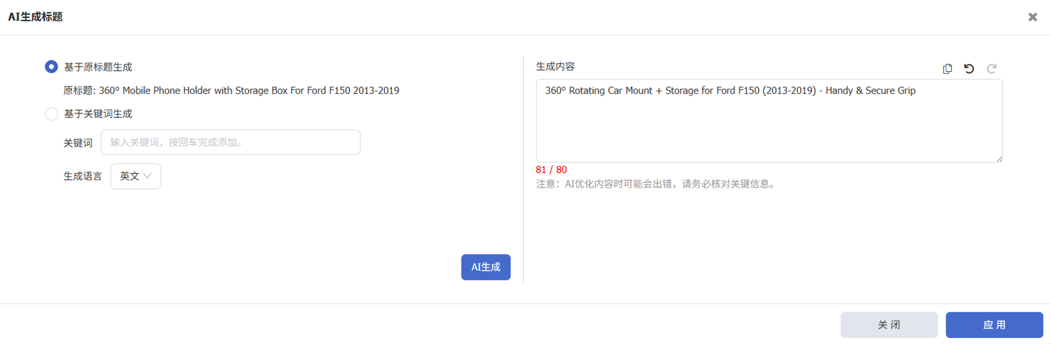The image size is (1051, 347).
Task: Click the 生成语言 label text
Action: pos(83,176)
